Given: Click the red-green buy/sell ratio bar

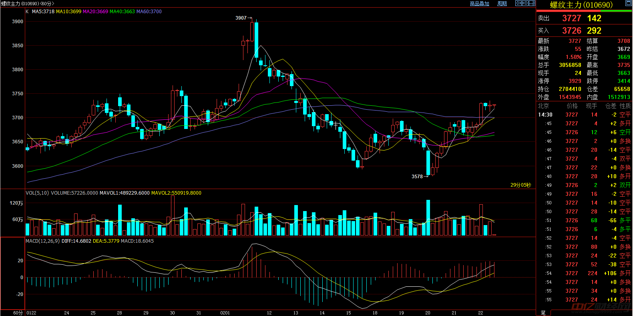Looking at the screenshot, I should pos(584,11).
